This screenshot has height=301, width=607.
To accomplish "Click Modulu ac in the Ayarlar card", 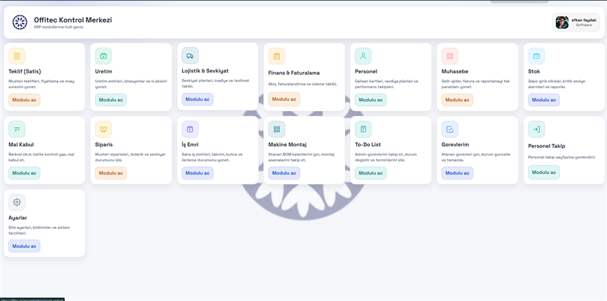I will point(24,246).
